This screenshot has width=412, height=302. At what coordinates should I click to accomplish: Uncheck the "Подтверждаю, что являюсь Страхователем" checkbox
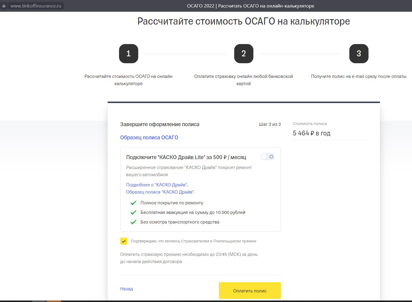123,241
